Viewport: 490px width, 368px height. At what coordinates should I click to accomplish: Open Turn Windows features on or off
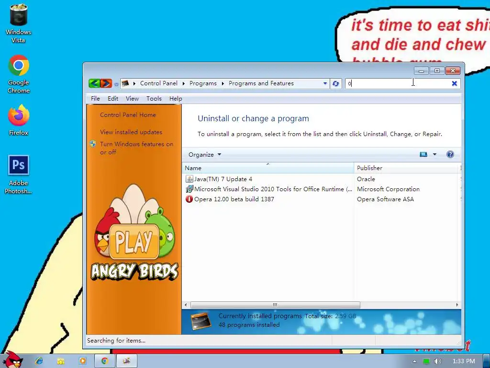(x=136, y=148)
